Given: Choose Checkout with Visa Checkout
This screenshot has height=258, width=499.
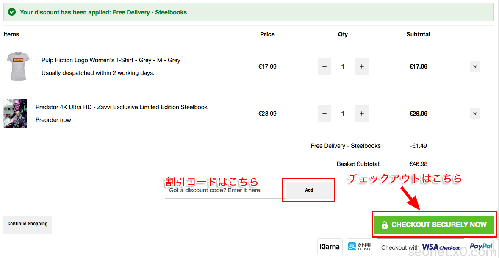Looking at the screenshot, I should [420, 247].
